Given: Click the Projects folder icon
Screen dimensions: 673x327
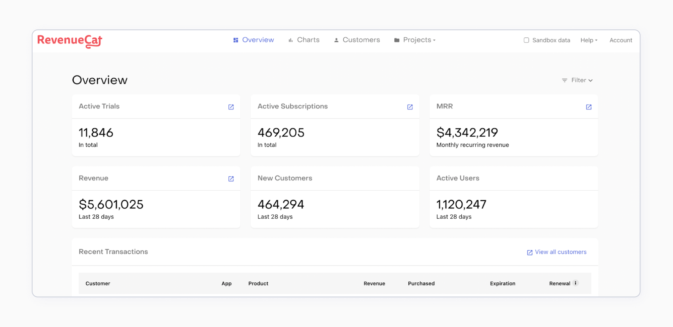Looking at the screenshot, I should (397, 40).
